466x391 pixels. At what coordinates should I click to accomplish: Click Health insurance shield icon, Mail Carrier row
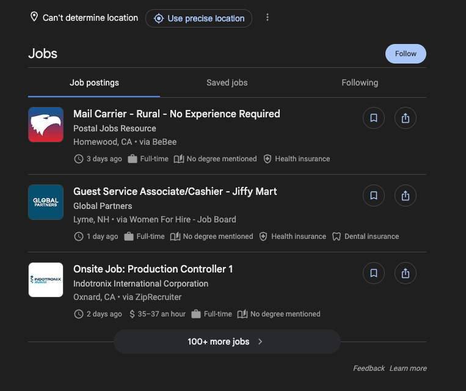click(x=268, y=159)
